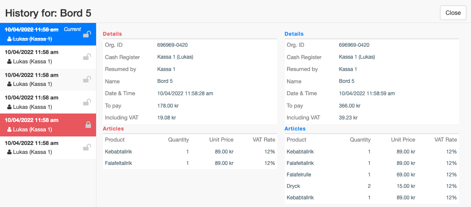This screenshot has width=471, height=207.
Task: Click the '12%' VAT rate for Falafelrulle
Action: click(451, 175)
